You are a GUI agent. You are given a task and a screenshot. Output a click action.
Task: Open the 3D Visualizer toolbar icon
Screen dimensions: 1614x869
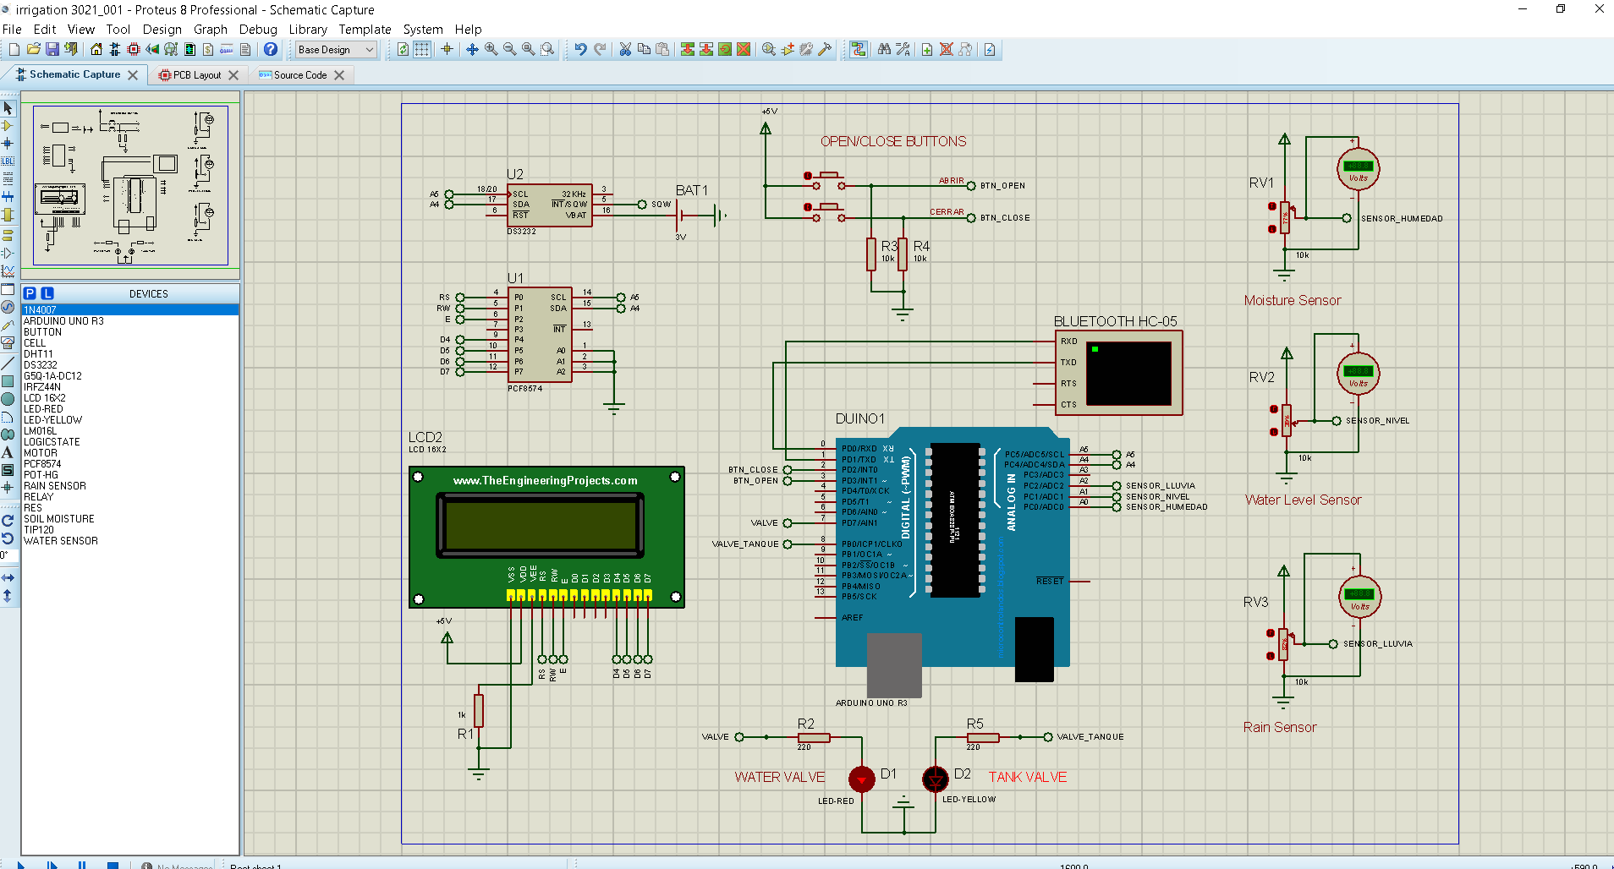click(x=152, y=50)
